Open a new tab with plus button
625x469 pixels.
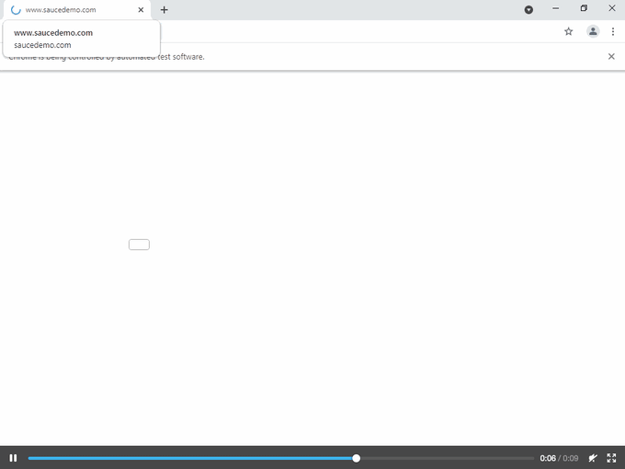coord(164,10)
